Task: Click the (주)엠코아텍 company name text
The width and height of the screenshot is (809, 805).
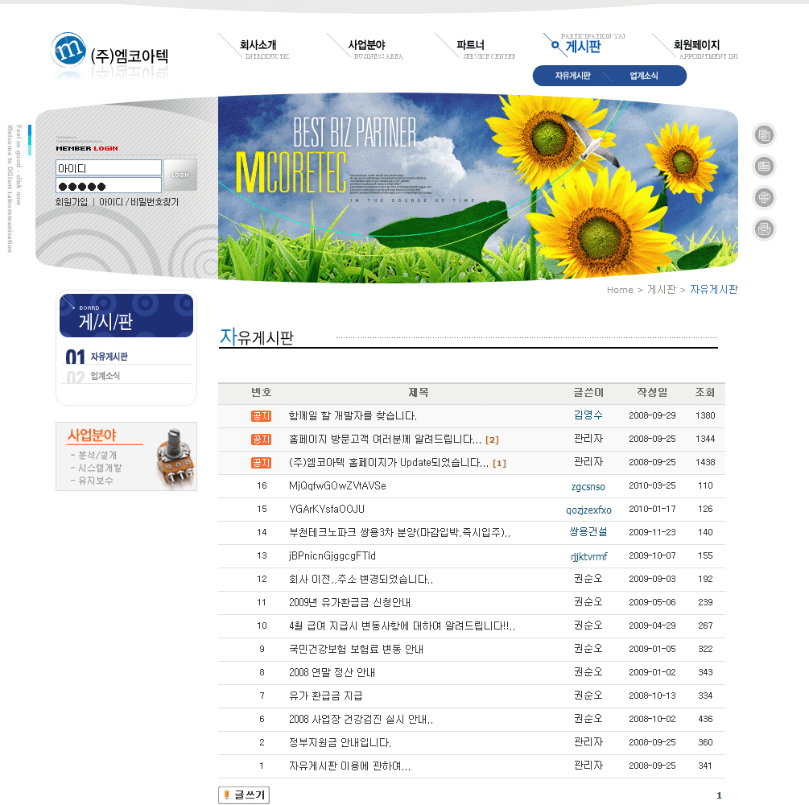Action: point(130,56)
